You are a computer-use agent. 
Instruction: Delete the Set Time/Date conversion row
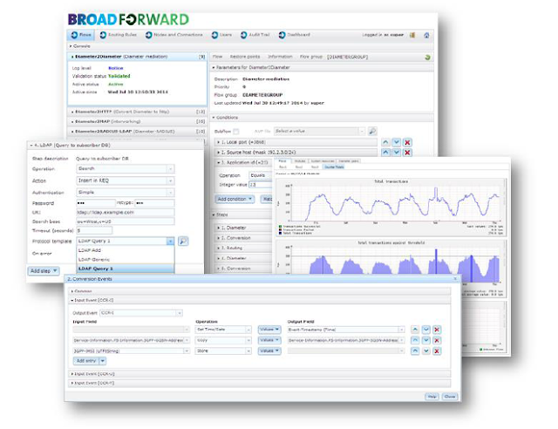point(437,330)
